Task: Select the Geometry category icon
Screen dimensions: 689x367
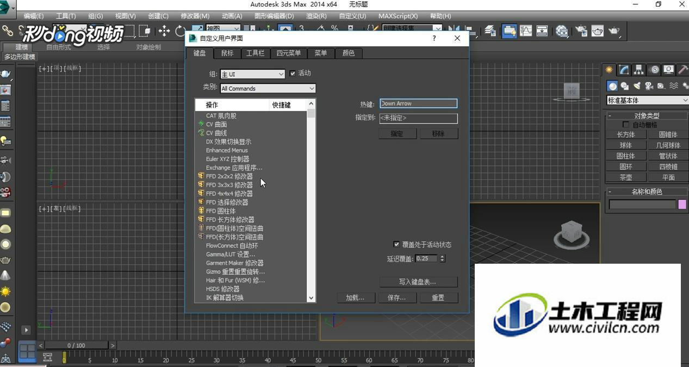Action: point(613,86)
